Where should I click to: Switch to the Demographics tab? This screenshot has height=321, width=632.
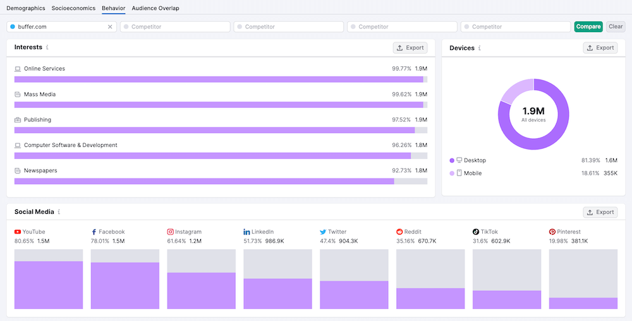25,8
